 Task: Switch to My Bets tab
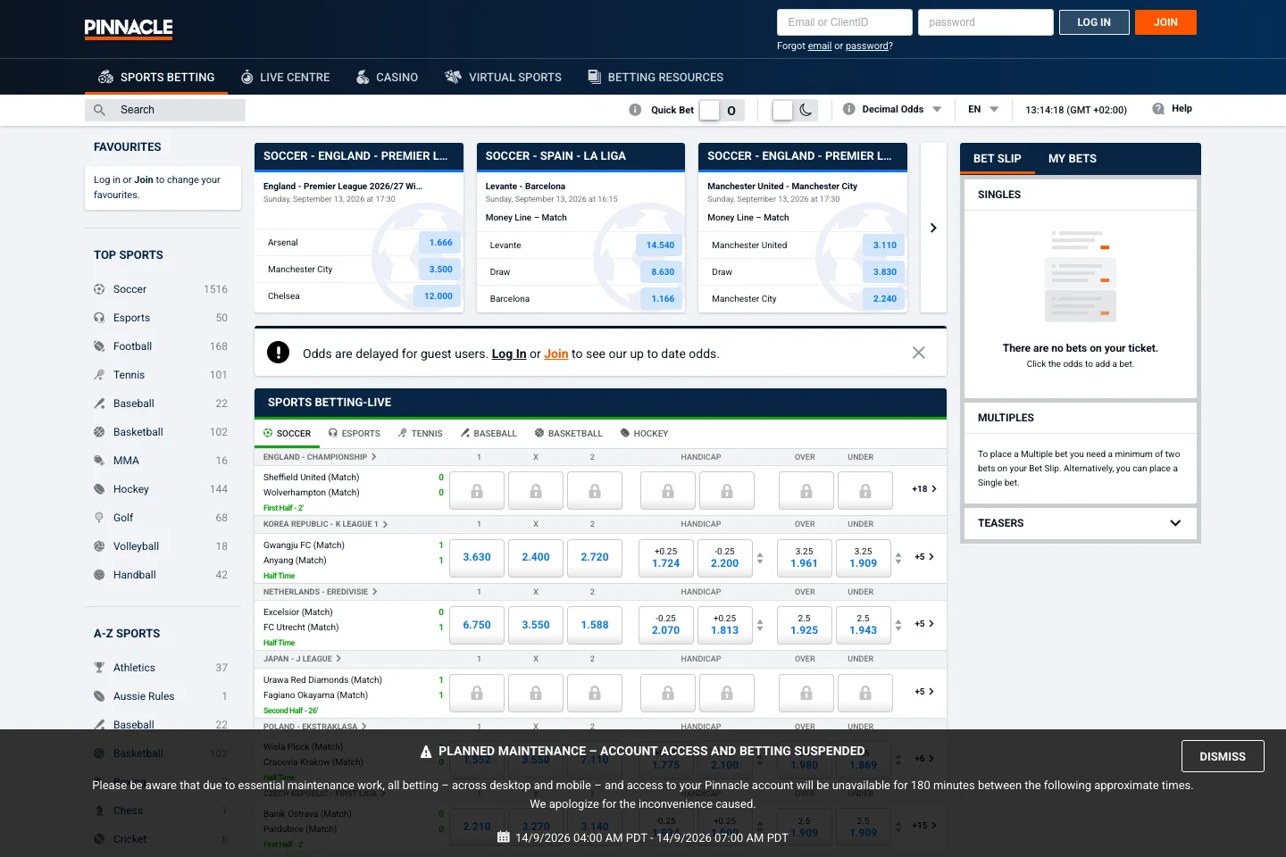pos(1073,159)
